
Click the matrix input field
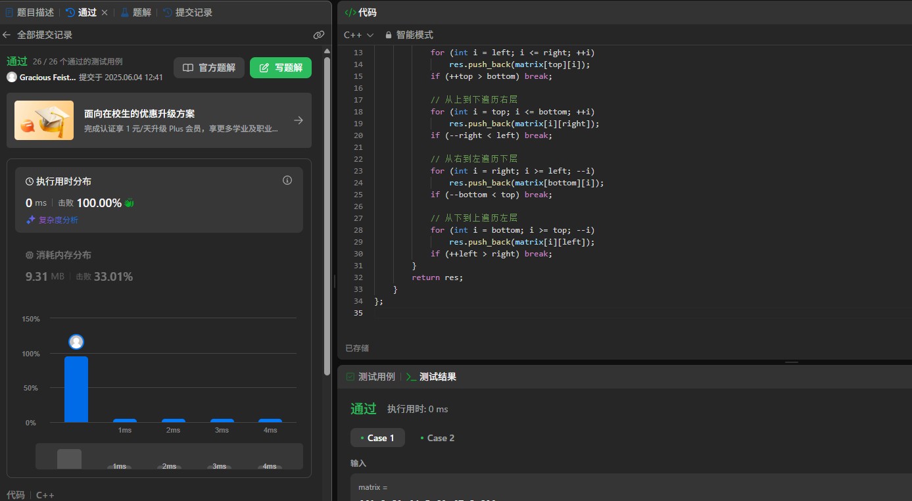coord(631,487)
